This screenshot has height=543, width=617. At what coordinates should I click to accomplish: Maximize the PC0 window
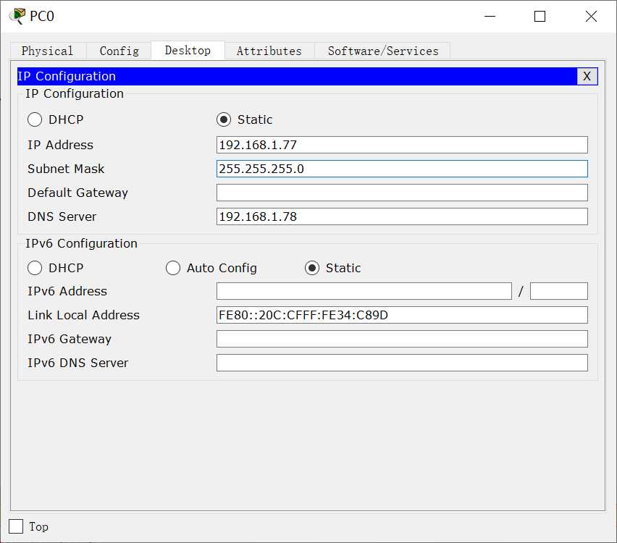click(540, 16)
